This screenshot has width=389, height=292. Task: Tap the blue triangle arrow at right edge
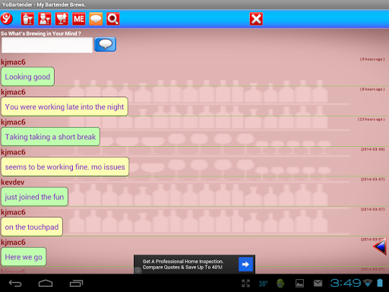point(379,246)
